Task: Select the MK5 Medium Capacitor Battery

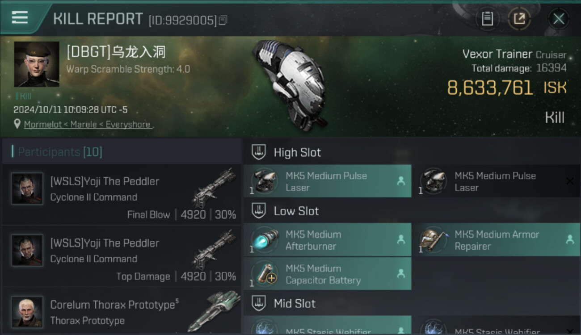Action: (x=327, y=274)
